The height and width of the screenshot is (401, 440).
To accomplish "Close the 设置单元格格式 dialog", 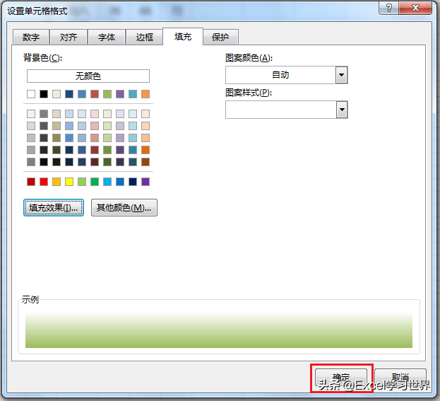I will (x=415, y=8).
